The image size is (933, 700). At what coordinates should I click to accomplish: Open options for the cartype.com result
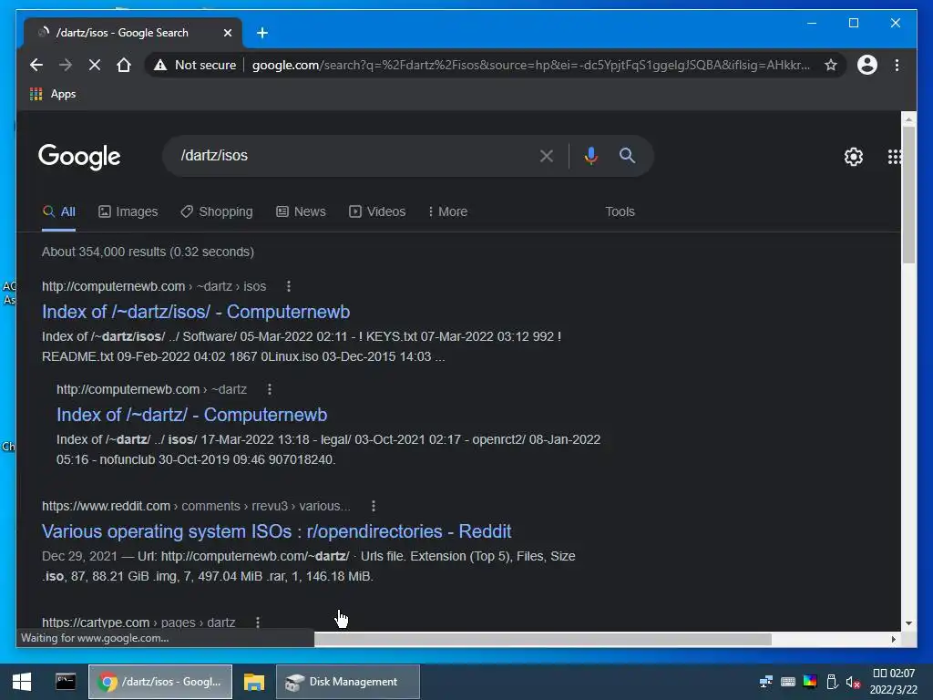[258, 623]
